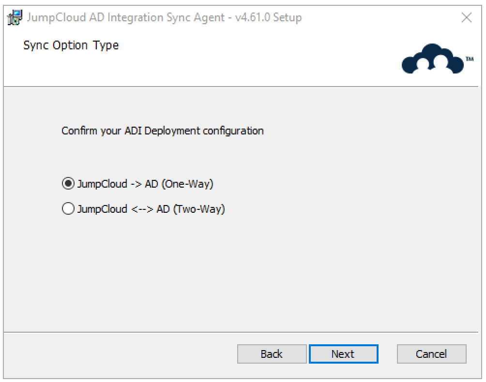Close the setup window with the X
This screenshot has width=486, height=382.
[467, 18]
